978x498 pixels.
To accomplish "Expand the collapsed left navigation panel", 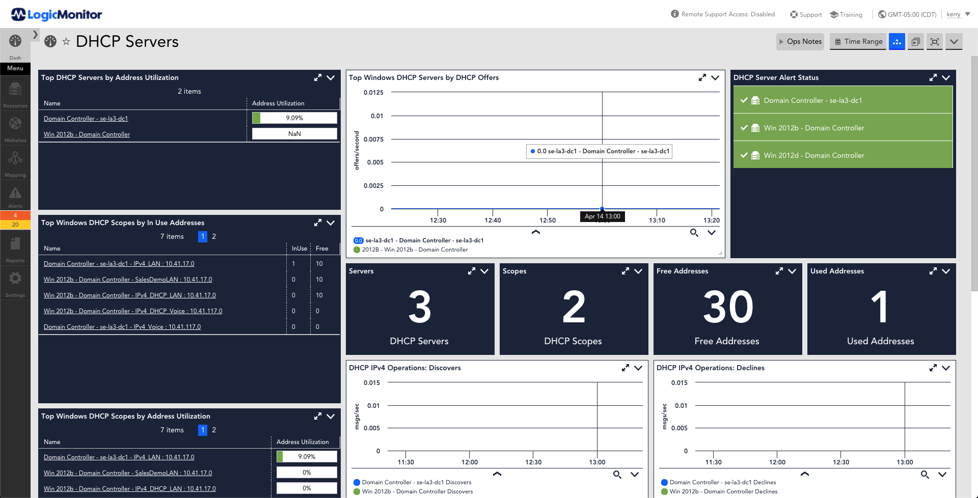I will pyautogui.click(x=35, y=35).
